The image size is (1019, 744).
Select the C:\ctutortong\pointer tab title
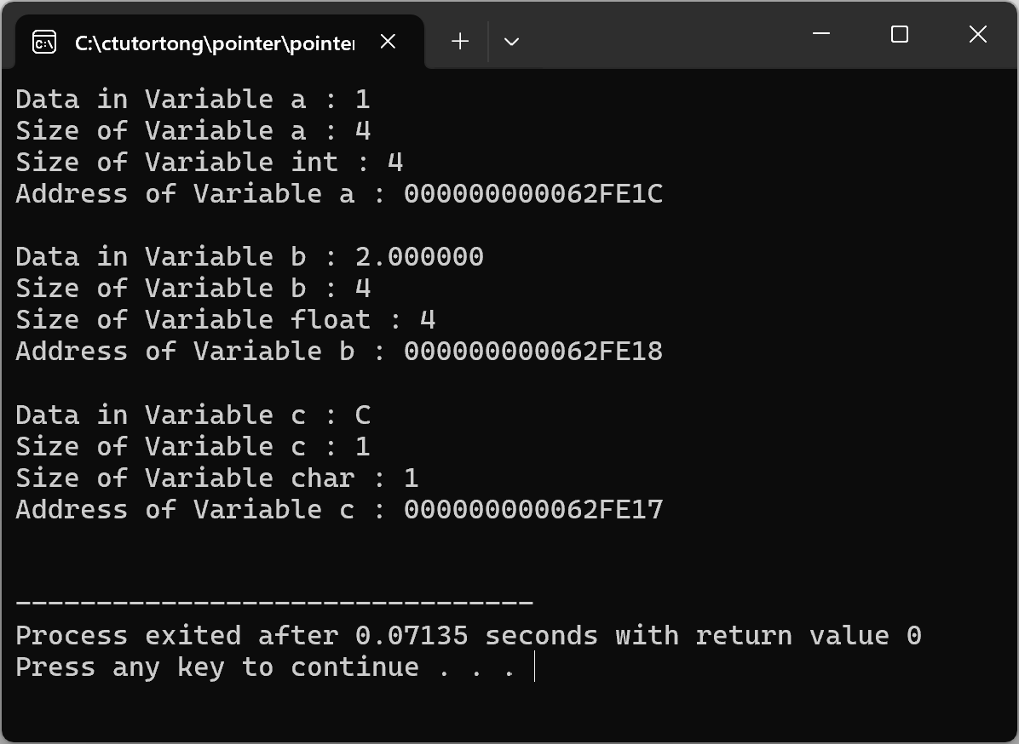point(215,43)
